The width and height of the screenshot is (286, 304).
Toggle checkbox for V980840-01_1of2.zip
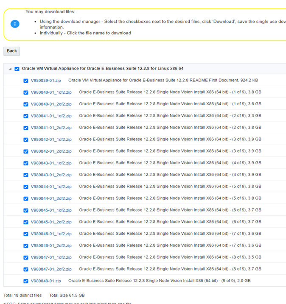pyautogui.click(x=26, y=92)
